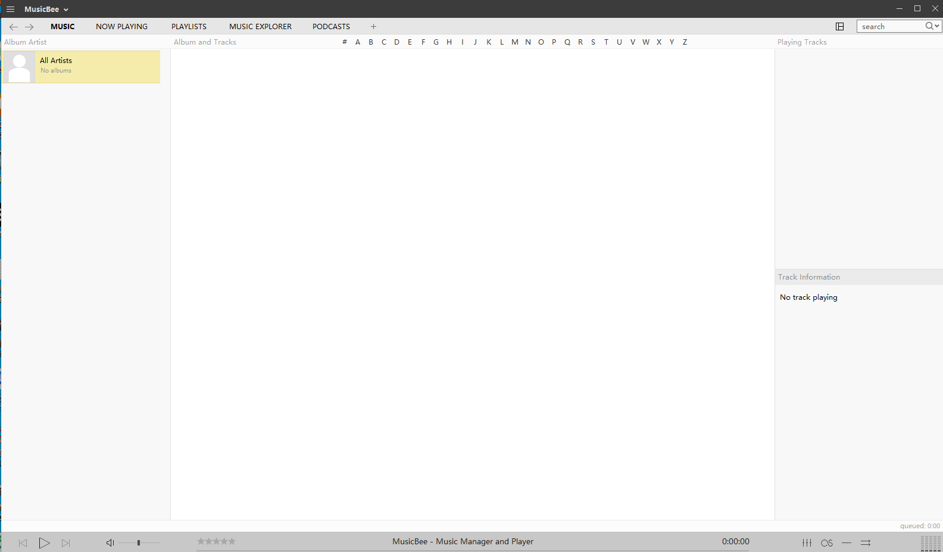The height and width of the screenshot is (552, 943).
Task: Open the MUSIC EXPLORER tab
Action: pyautogui.click(x=260, y=27)
